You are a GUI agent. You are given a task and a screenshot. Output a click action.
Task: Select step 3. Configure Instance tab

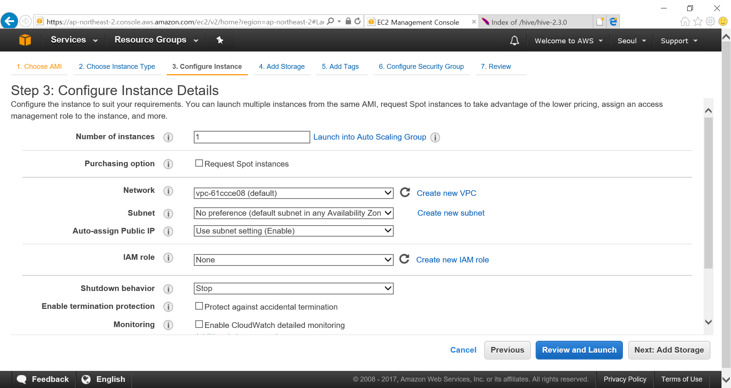pyautogui.click(x=207, y=67)
